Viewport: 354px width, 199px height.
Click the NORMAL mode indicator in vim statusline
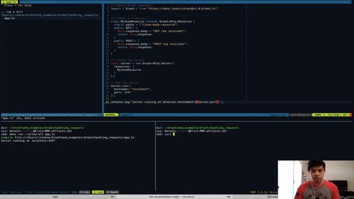(x=111, y=115)
